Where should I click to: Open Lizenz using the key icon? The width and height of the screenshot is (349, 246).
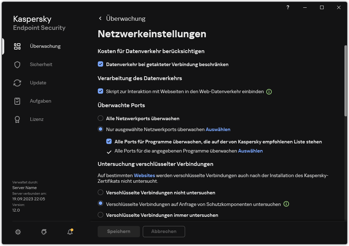(17, 119)
